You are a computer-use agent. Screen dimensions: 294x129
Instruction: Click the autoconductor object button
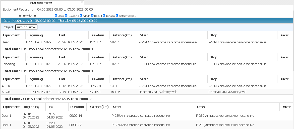(26, 27)
